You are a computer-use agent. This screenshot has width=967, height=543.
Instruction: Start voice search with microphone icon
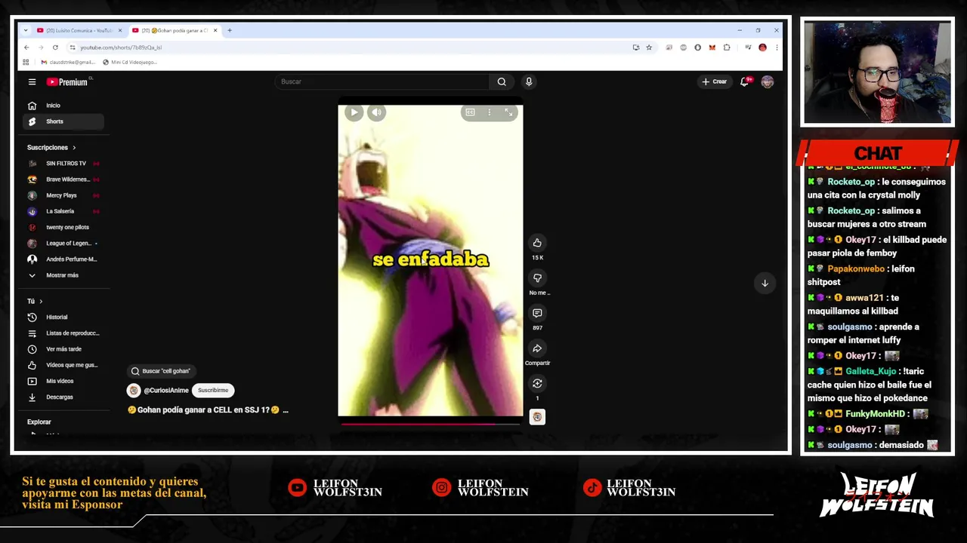coord(529,81)
